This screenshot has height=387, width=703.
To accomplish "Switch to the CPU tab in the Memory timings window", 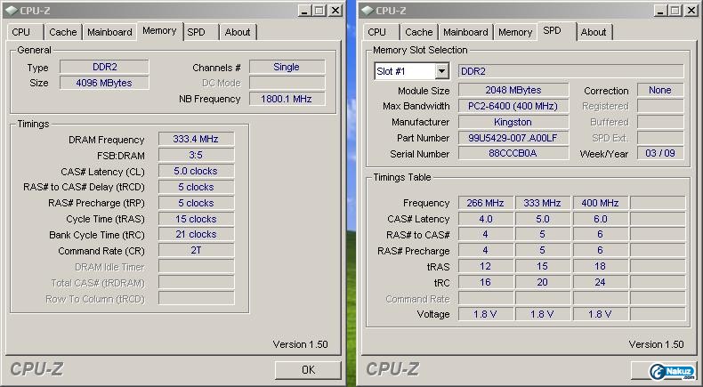I will 21,32.
